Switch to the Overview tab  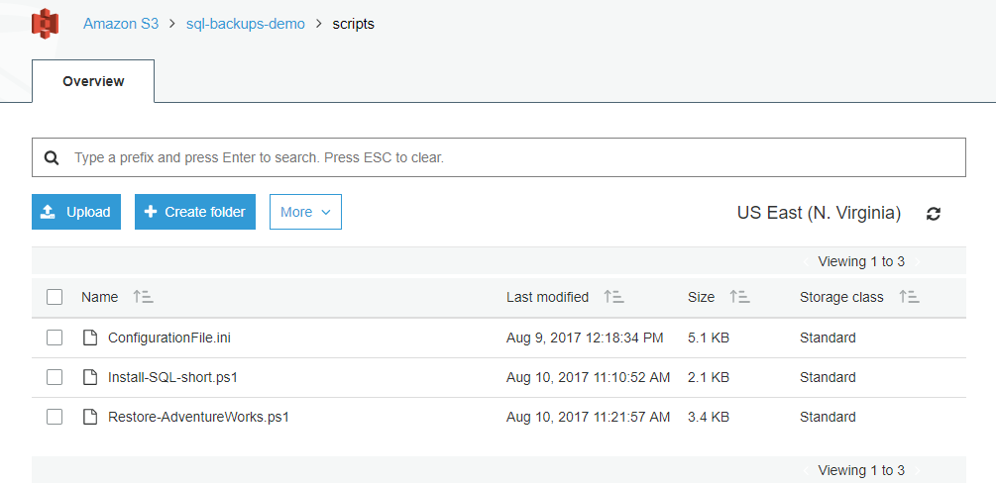(93, 81)
